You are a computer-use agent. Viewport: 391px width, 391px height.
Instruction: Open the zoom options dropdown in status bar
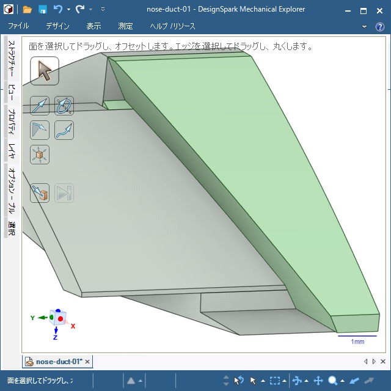click(342, 381)
